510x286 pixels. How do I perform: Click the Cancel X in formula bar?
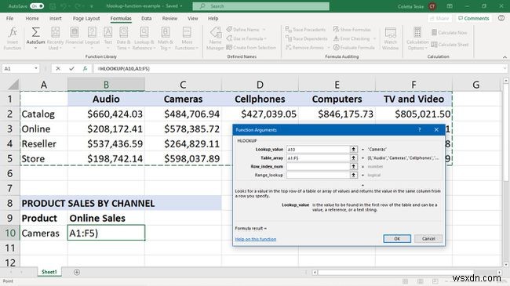(x=58, y=69)
